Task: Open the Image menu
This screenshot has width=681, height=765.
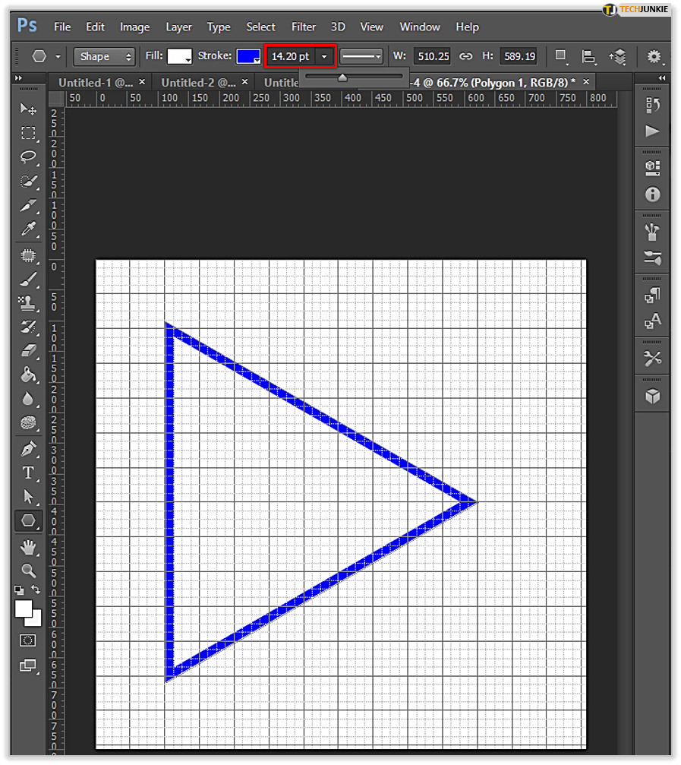Action: [134, 27]
